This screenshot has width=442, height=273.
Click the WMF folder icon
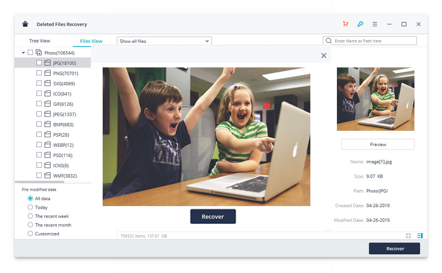pos(48,175)
